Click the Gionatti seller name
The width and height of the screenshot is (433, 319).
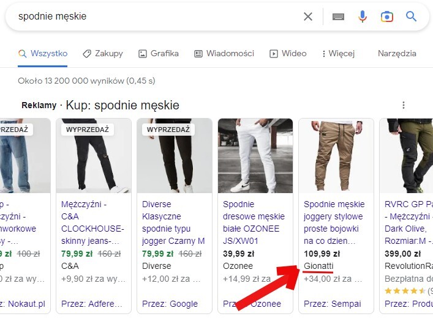point(318,266)
